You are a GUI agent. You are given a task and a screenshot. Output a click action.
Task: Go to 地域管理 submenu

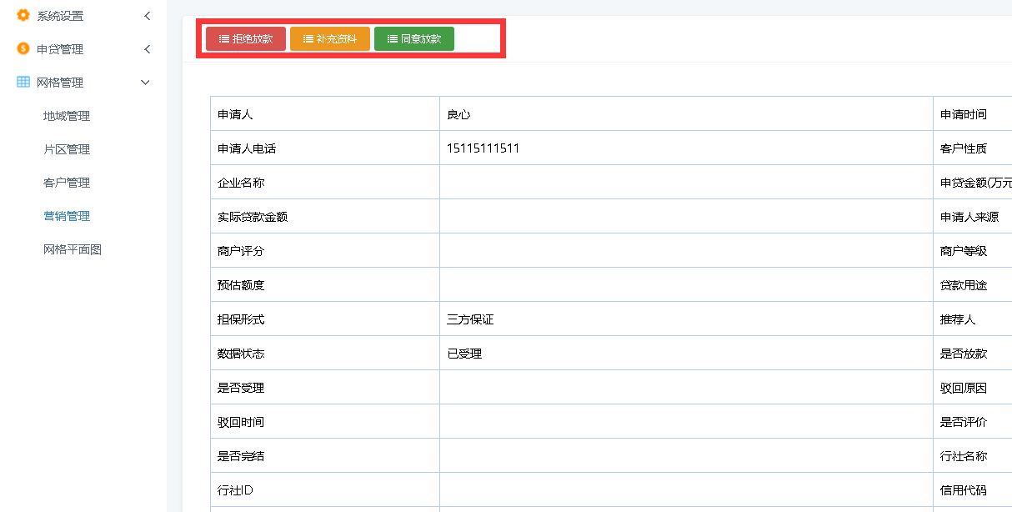tap(67, 116)
